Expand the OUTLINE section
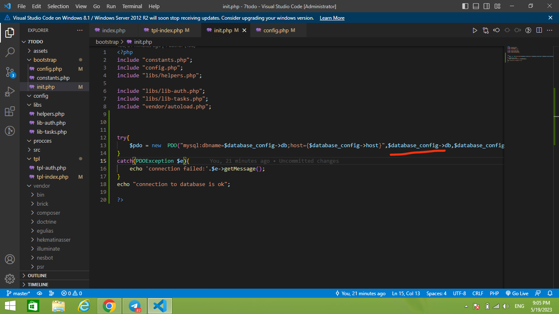Screen dimensions: 559x314 click(54, 276)
